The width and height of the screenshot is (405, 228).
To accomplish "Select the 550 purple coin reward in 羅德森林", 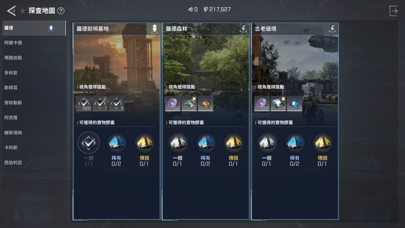I will (x=173, y=103).
